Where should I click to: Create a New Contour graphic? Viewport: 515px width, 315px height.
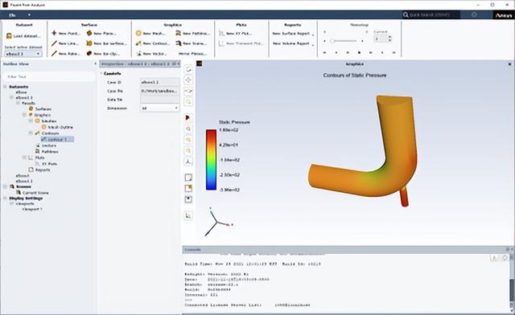click(x=153, y=43)
